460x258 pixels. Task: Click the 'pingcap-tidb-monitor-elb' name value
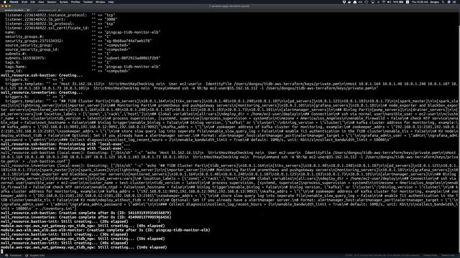(x=132, y=32)
